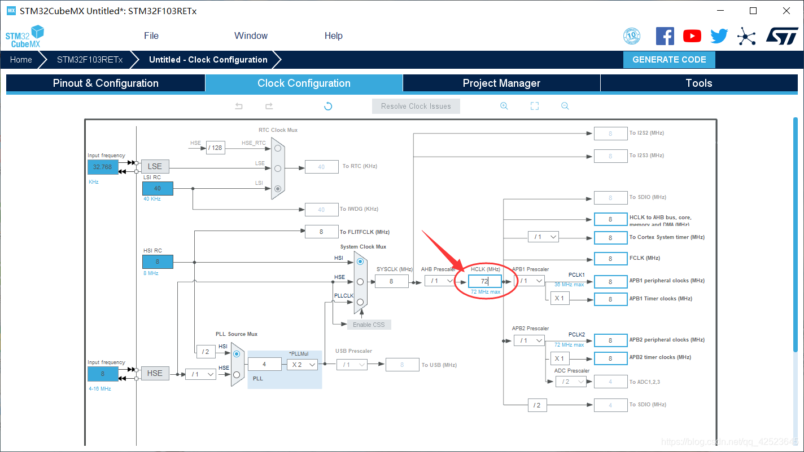Click the ST logo icon
Viewport: 804px width, 452px height.
[x=782, y=36]
